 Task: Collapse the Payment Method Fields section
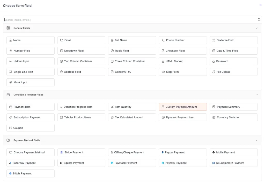click(x=256, y=140)
